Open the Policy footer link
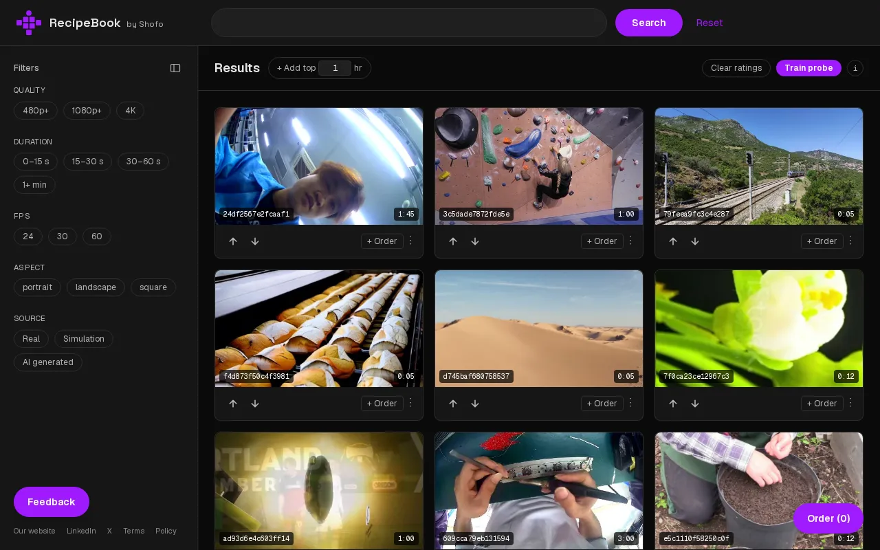Screen dimensions: 880x550 pyautogui.click(x=166, y=531)
